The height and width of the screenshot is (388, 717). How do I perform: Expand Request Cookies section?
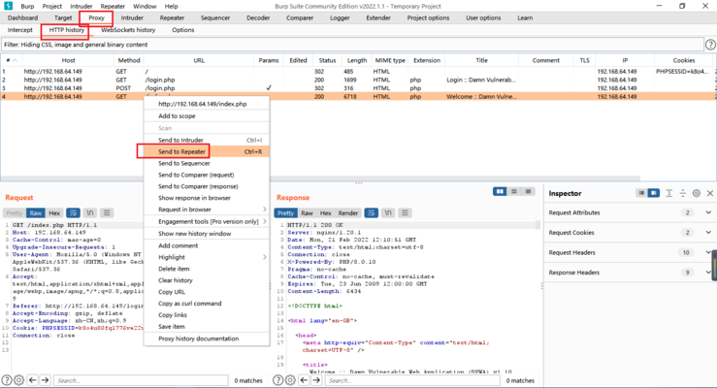(708, 233)
